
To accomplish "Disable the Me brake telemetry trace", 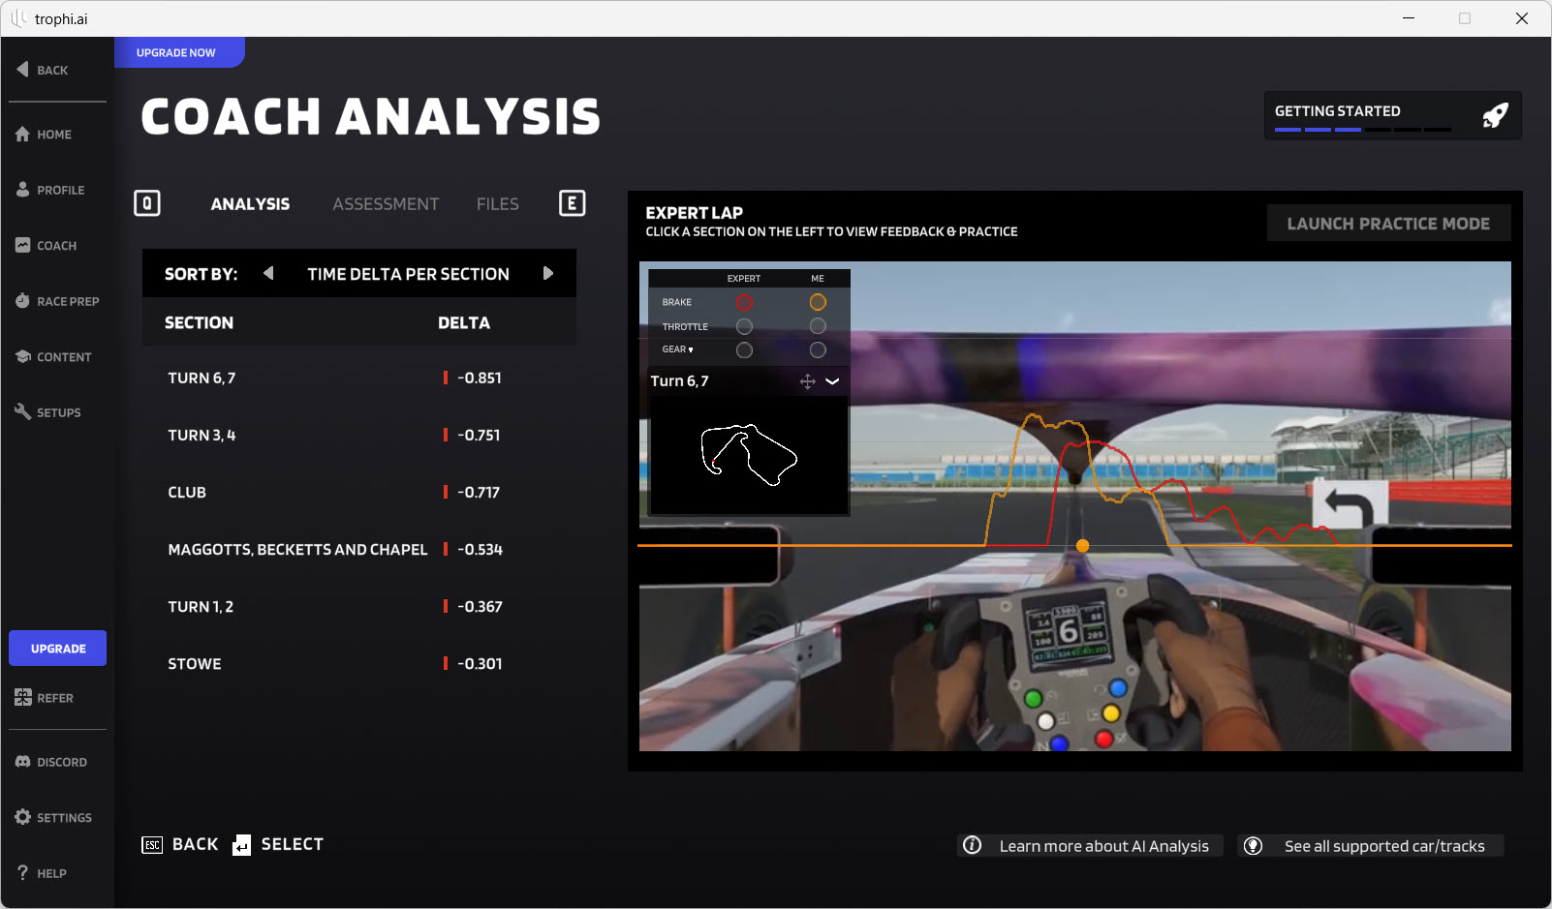I will pyautogui.click(x=818, y=302).
